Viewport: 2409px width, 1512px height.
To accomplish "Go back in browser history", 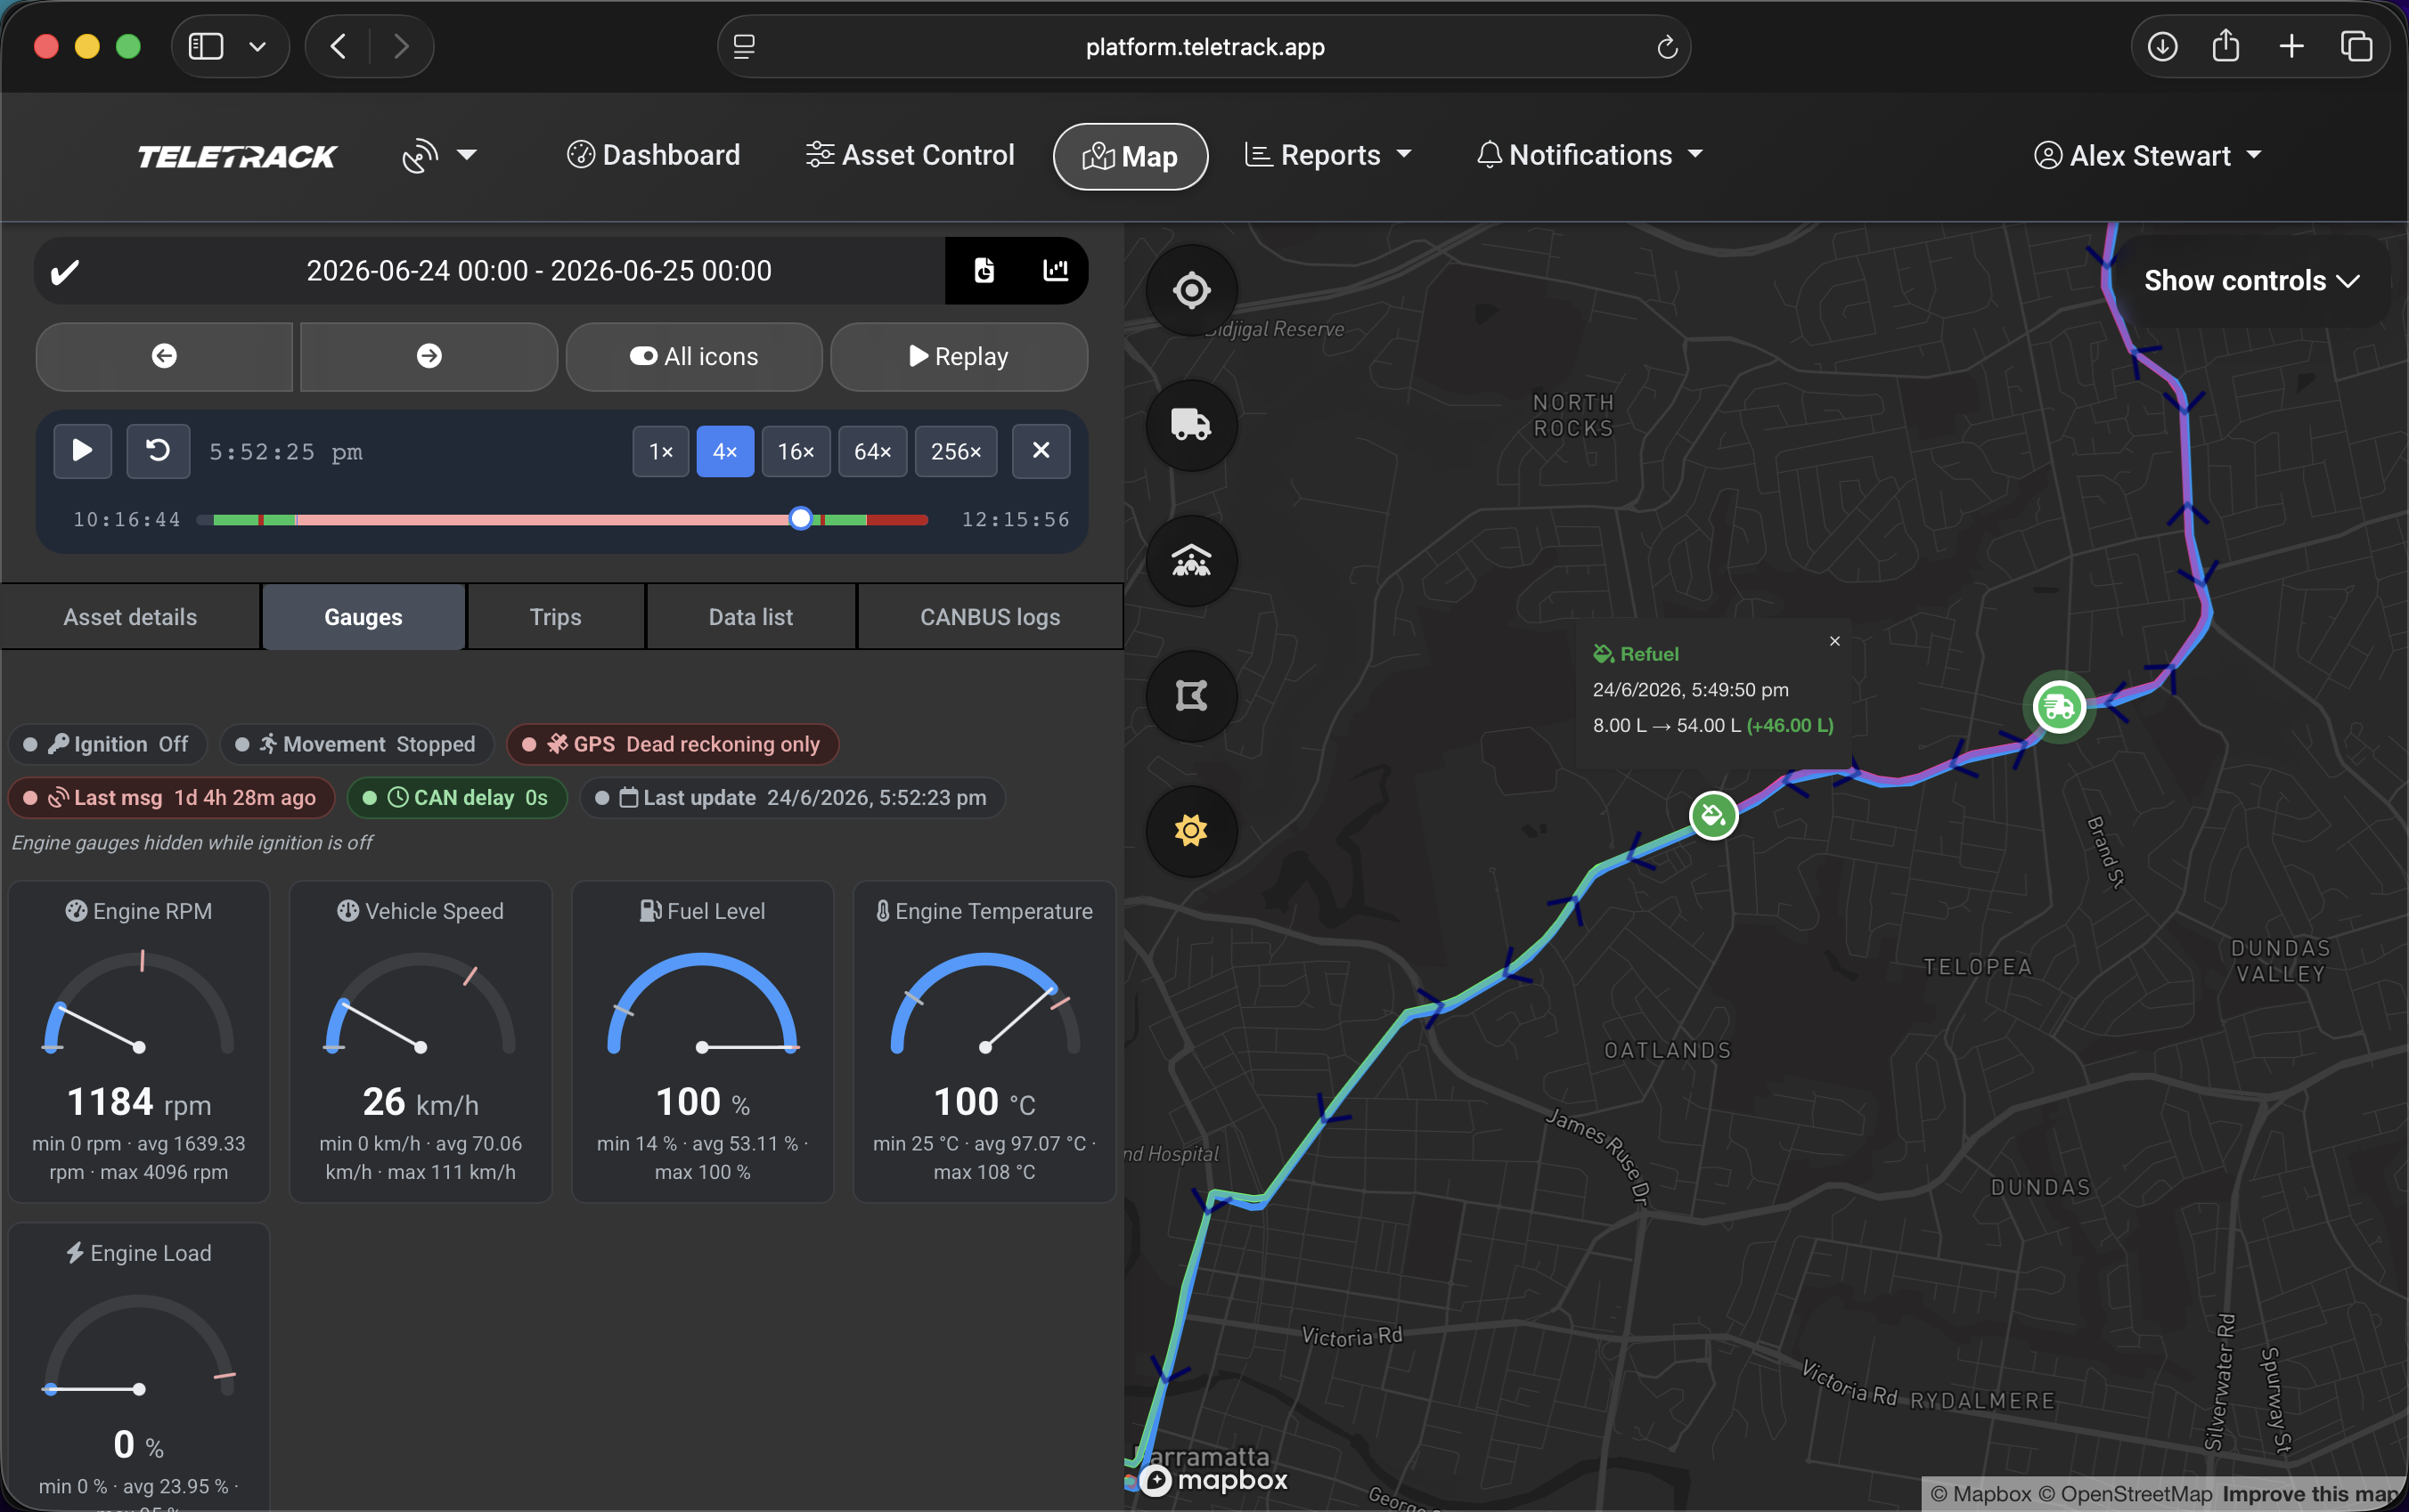I will [339, 46].
